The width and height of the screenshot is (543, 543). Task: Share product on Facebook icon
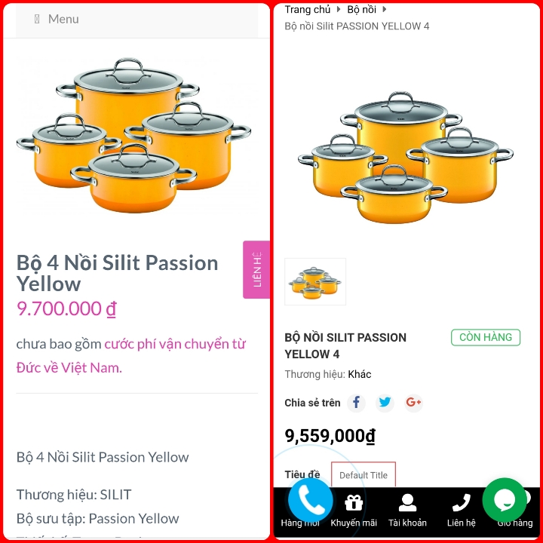coord(356,403)
